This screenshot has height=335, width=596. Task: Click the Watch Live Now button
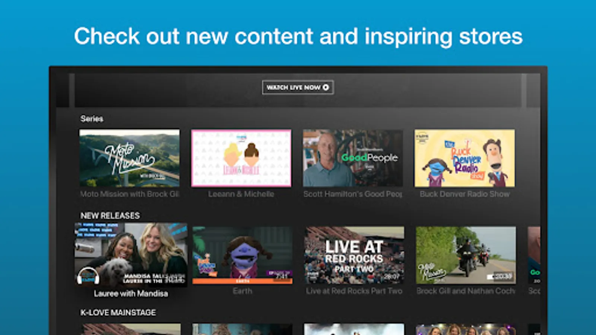[298, 87]
